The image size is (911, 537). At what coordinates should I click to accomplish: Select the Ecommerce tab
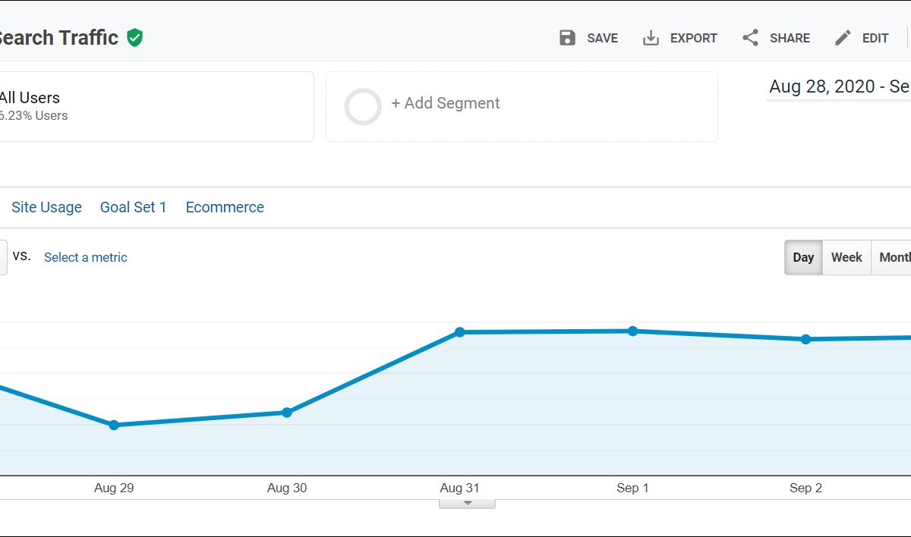225,207
